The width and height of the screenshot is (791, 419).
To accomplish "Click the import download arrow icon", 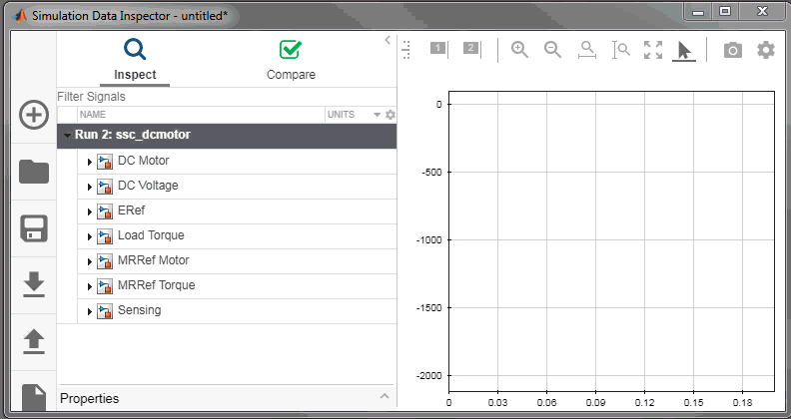I will [34, 285].
